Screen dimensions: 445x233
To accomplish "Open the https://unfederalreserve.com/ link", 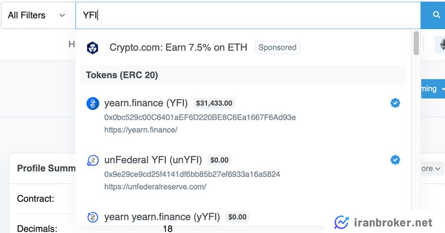I will click(155, 187).
